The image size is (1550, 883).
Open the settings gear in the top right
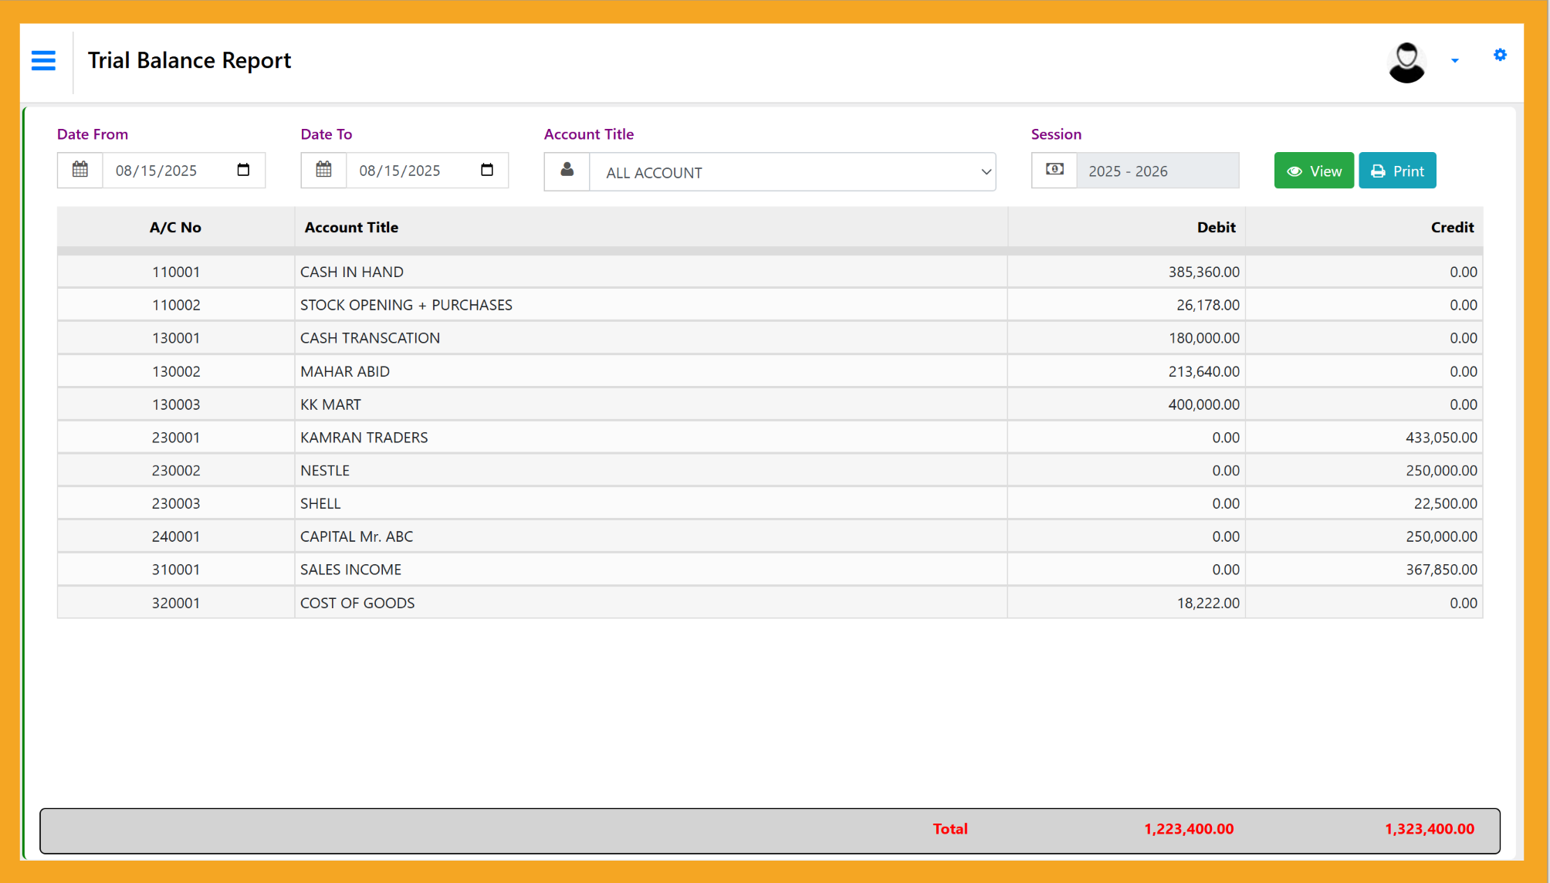1500,55
